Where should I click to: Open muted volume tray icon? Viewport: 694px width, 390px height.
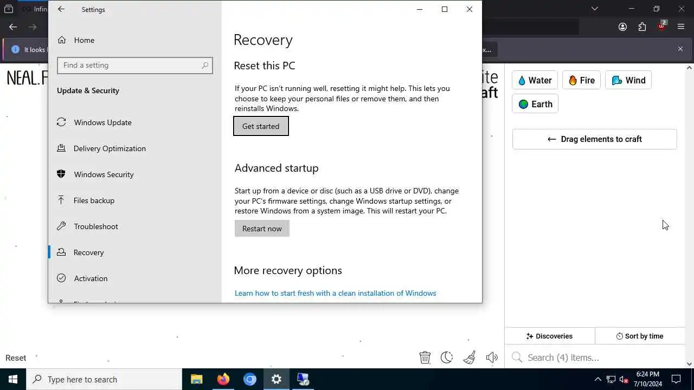(x=624, y=379)
